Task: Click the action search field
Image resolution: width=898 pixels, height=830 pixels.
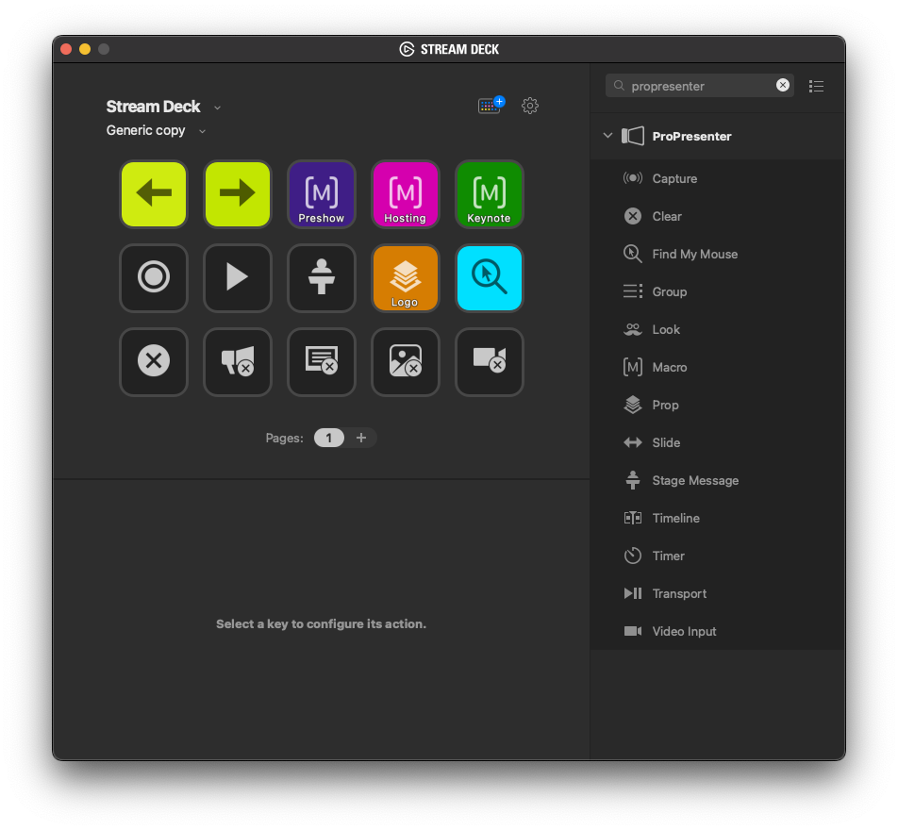Action: [x=699, y=85]
